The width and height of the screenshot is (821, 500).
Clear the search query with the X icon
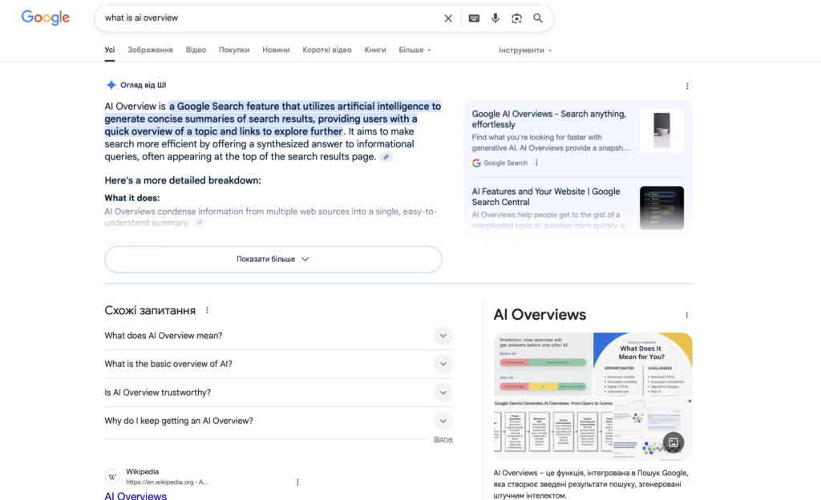[x=448, y=18]
